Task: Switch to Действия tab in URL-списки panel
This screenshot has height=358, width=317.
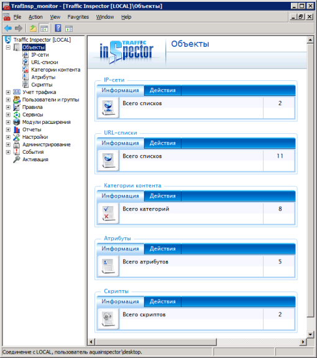Action: 163,143
